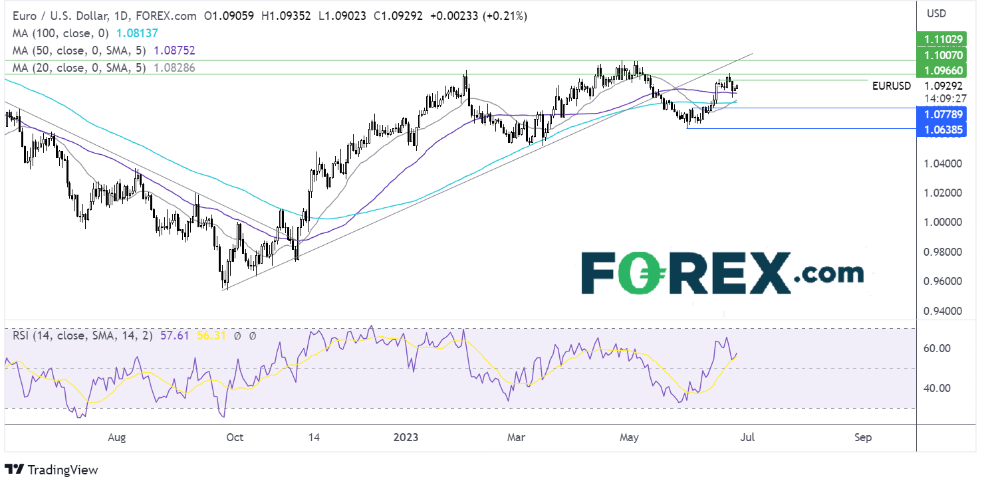Click the MA 20 value 1.08286
The image size is (986, 485).
pyautogui.click(x=174, y=68)
